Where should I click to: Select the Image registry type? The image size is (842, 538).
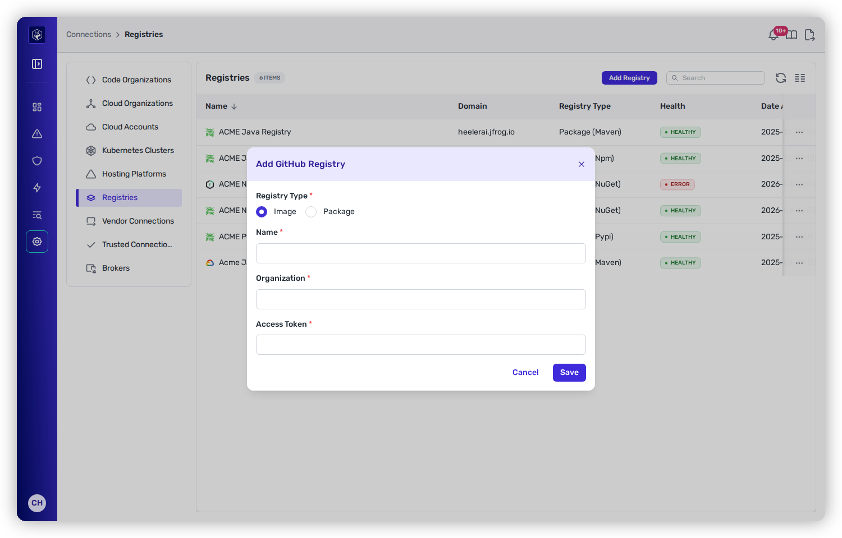pos(262,212)
